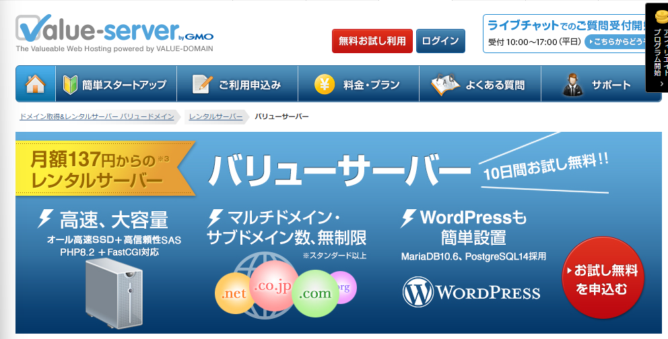Select the 10日間お試し無料!! text
Viewport: 668px width, 339px height.
tap(546, 167)
